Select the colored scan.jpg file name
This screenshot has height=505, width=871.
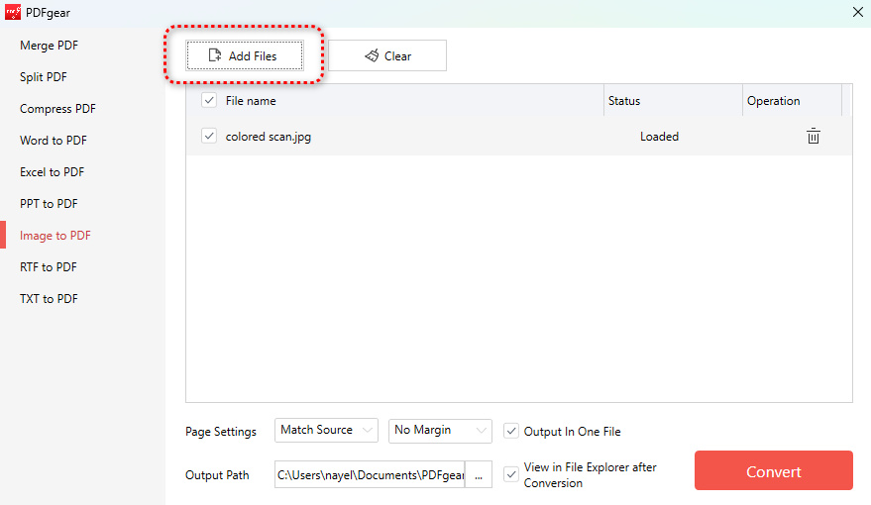tap(269, 137)
